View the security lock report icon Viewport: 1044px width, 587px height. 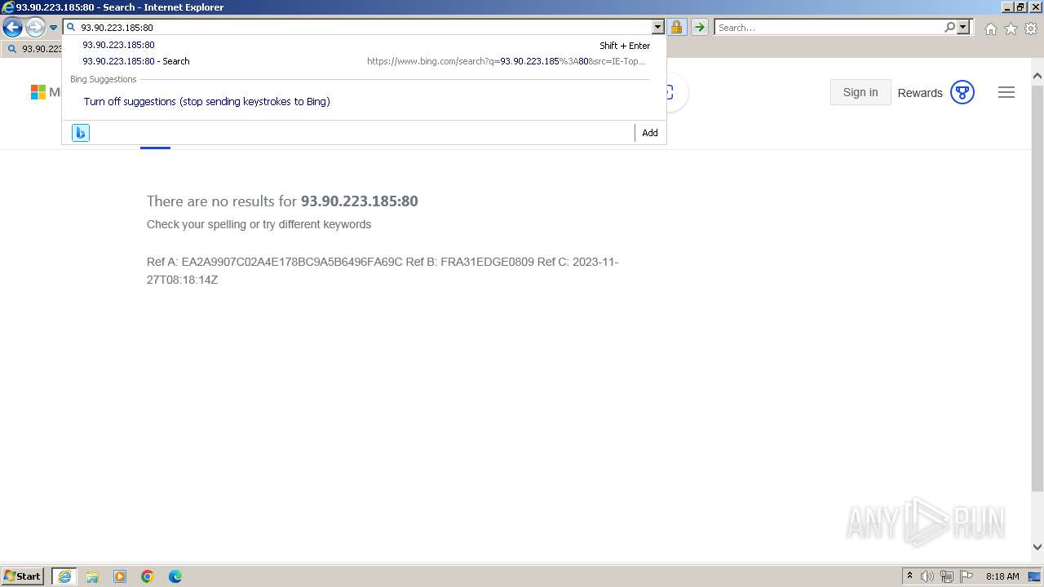tap(676, 27)
